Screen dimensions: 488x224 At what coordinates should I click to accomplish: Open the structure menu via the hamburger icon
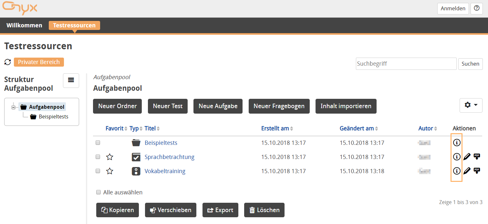pyautogui.click(x=71, y=80)
